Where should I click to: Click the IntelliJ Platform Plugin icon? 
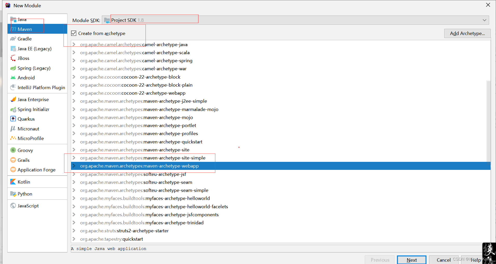pos(13,87)
